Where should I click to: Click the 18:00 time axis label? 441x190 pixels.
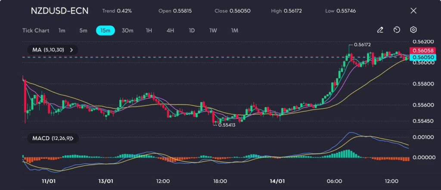(x=220, y=181)
